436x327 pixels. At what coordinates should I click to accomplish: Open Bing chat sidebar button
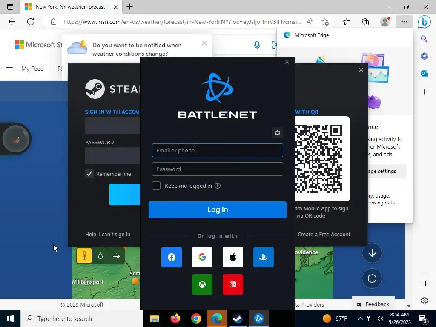coord(425,22)
